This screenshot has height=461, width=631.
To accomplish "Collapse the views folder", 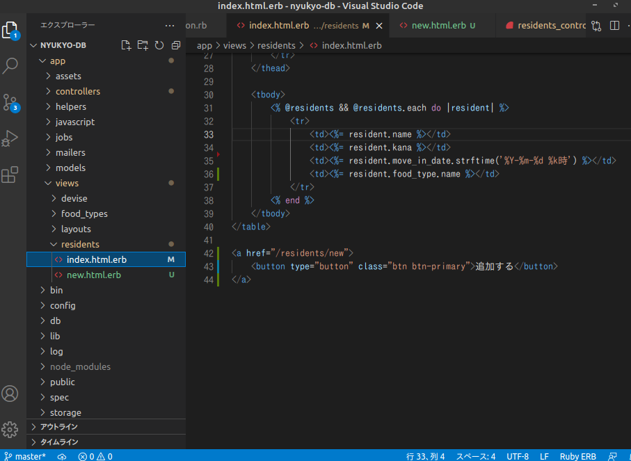I will pyautogui.click(x=67, y=183).
